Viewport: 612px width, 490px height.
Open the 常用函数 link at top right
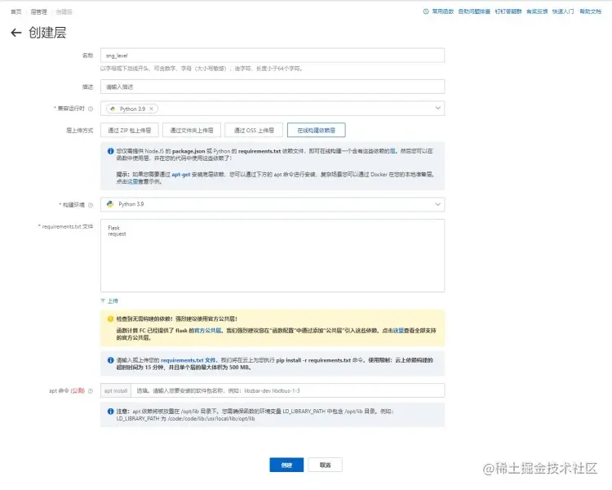[x=442, y=11]
